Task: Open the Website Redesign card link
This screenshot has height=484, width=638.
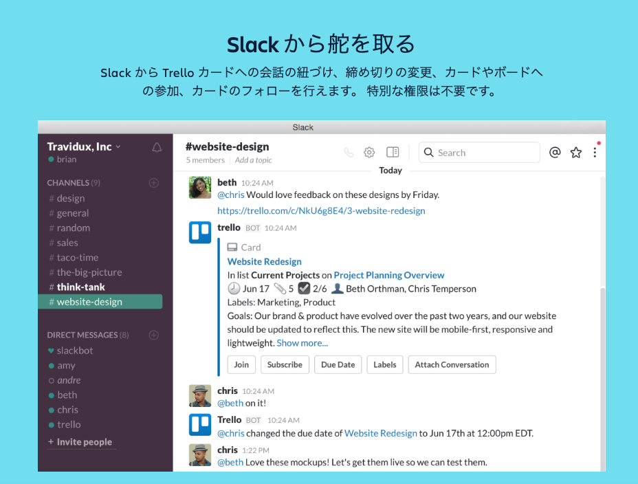Action: point(264,262)
